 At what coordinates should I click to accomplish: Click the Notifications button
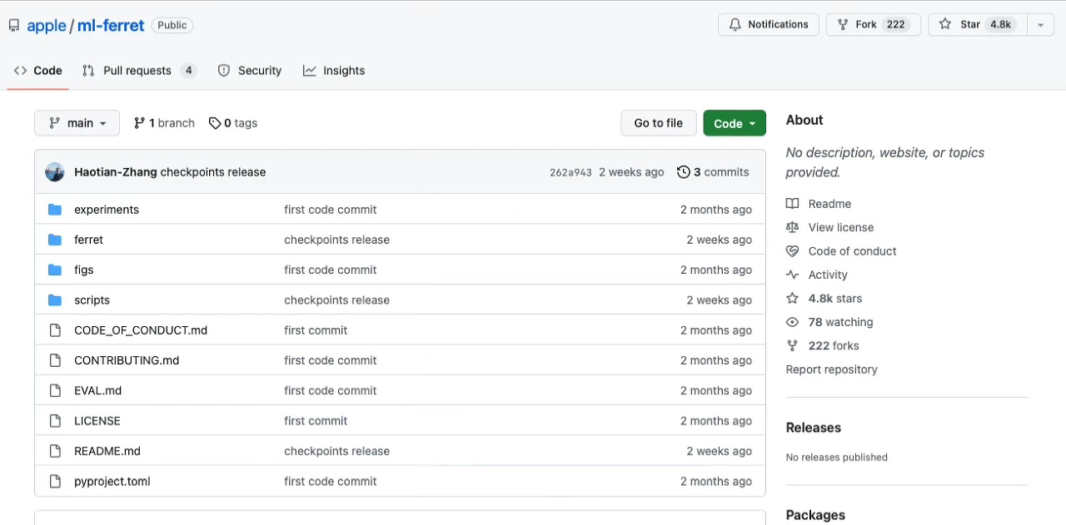[x=769, y=25]
